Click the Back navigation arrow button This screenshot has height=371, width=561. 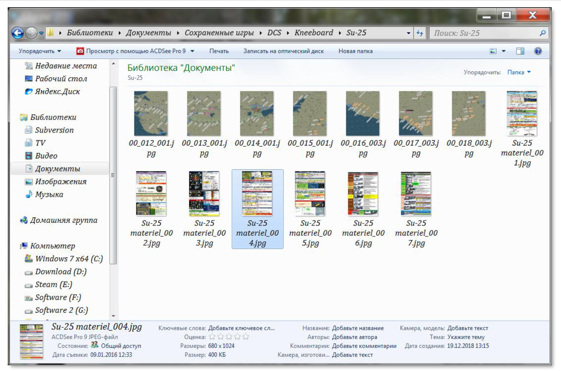click(17, 33)
